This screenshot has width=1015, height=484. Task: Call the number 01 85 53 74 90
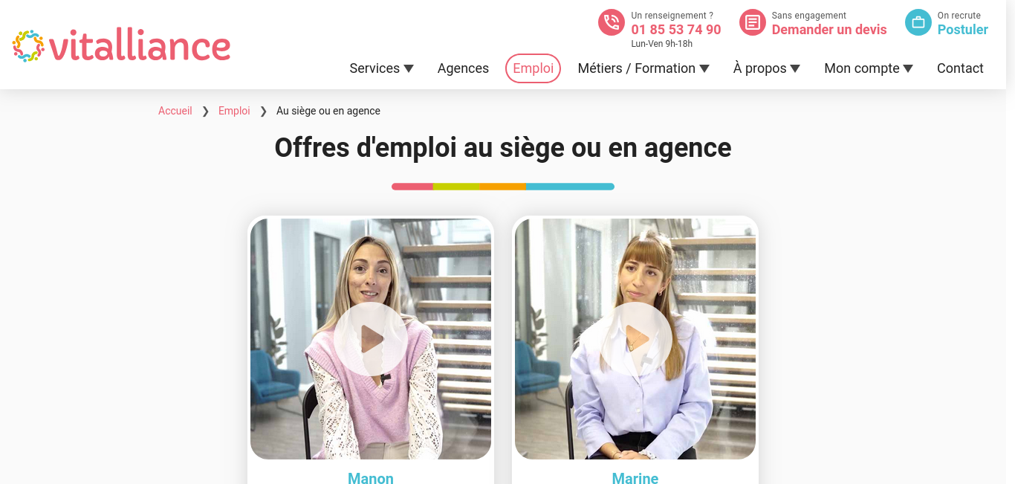coord(676,30)
